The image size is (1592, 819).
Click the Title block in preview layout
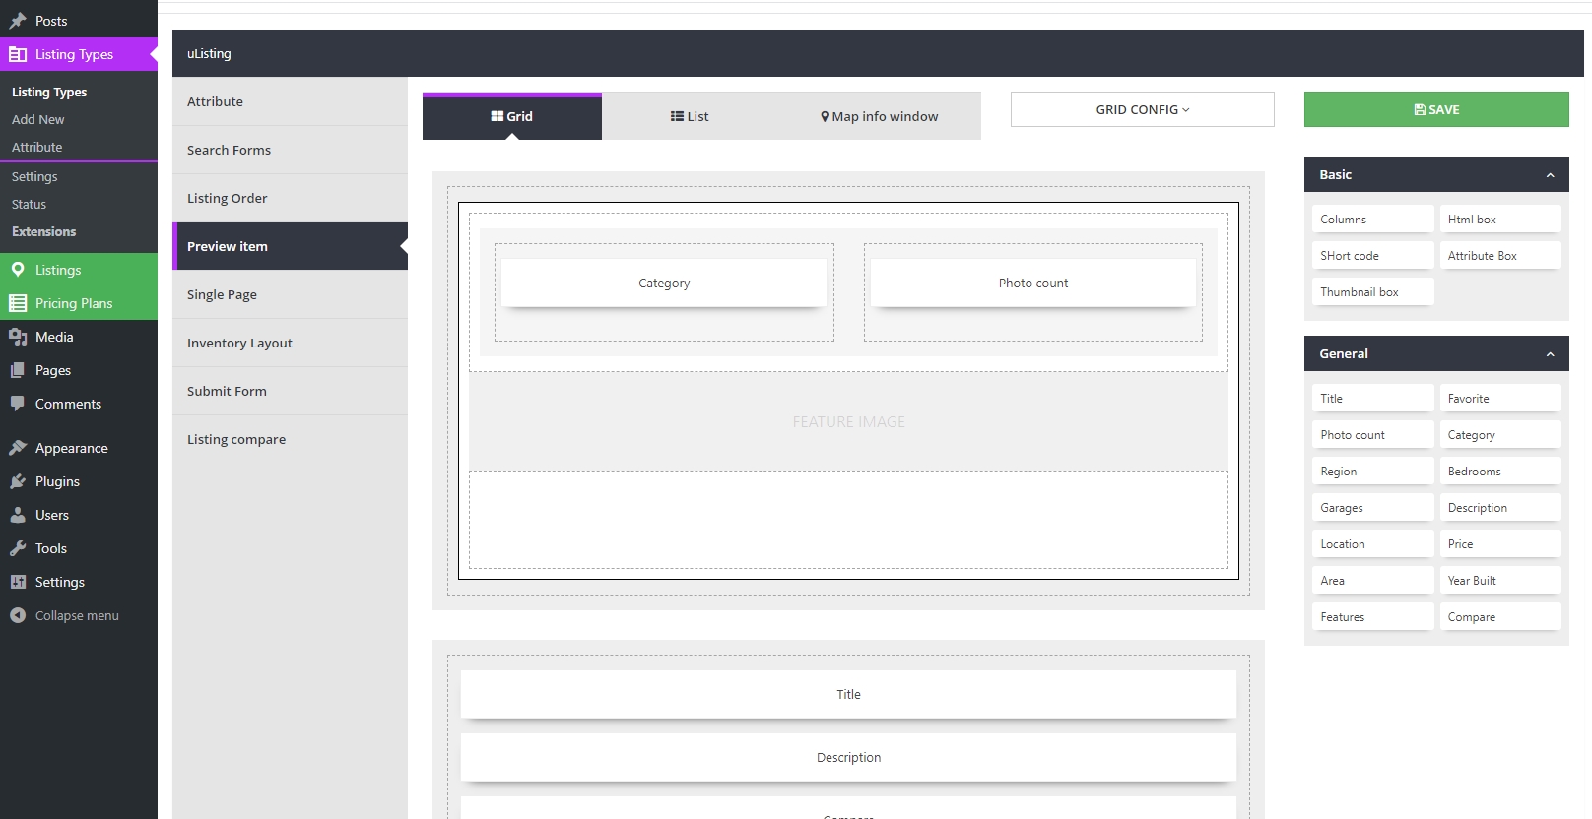tap(848, 694)
